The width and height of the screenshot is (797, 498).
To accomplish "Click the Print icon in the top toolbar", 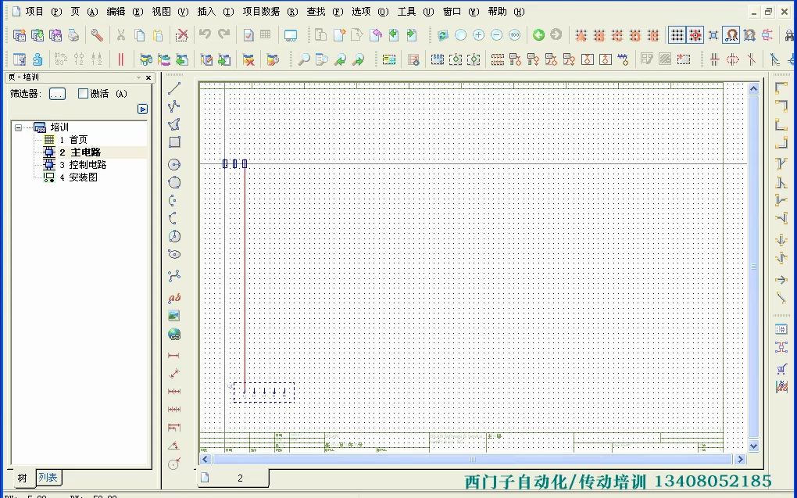I will point(73,35).
